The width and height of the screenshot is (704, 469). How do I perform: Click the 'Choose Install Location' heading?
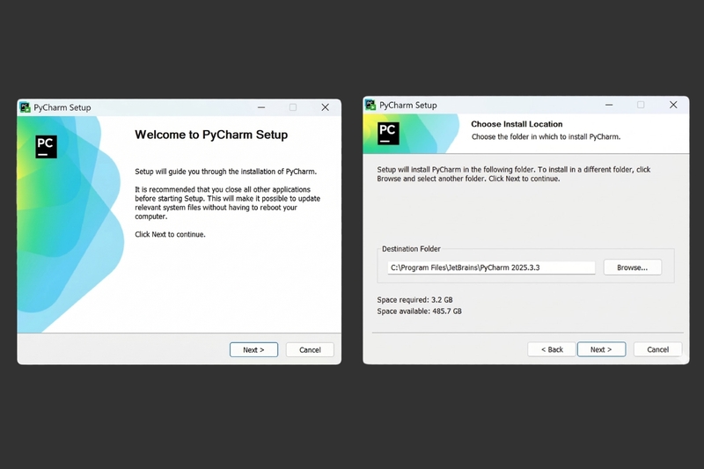click(517, 124)
